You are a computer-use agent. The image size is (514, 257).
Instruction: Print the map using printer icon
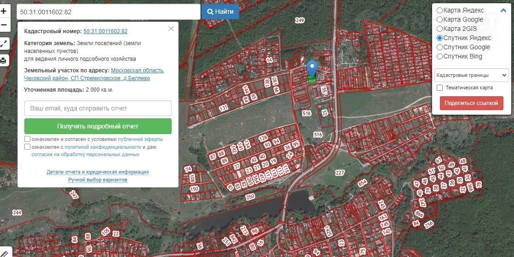click(x=4, y=60)
